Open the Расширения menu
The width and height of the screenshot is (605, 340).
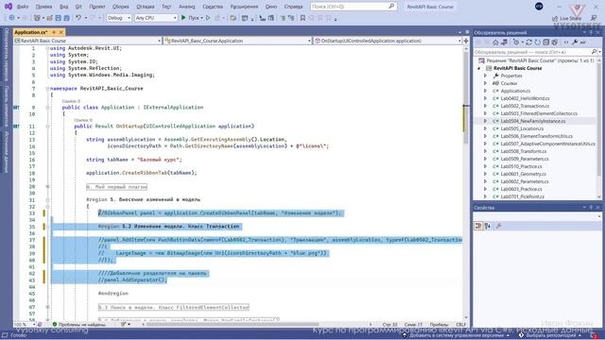(x=244, y=7)
